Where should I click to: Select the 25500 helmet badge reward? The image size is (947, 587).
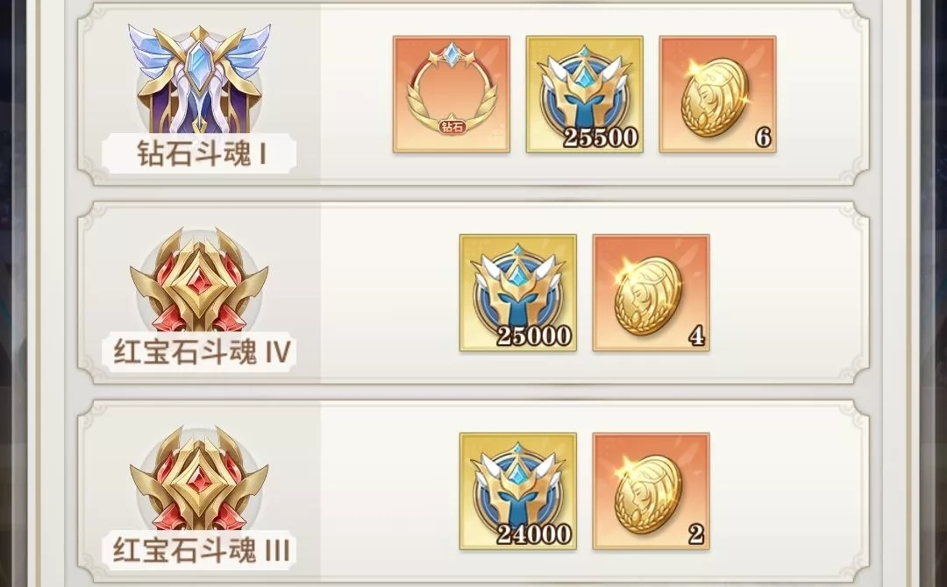[x=584, y=94]
